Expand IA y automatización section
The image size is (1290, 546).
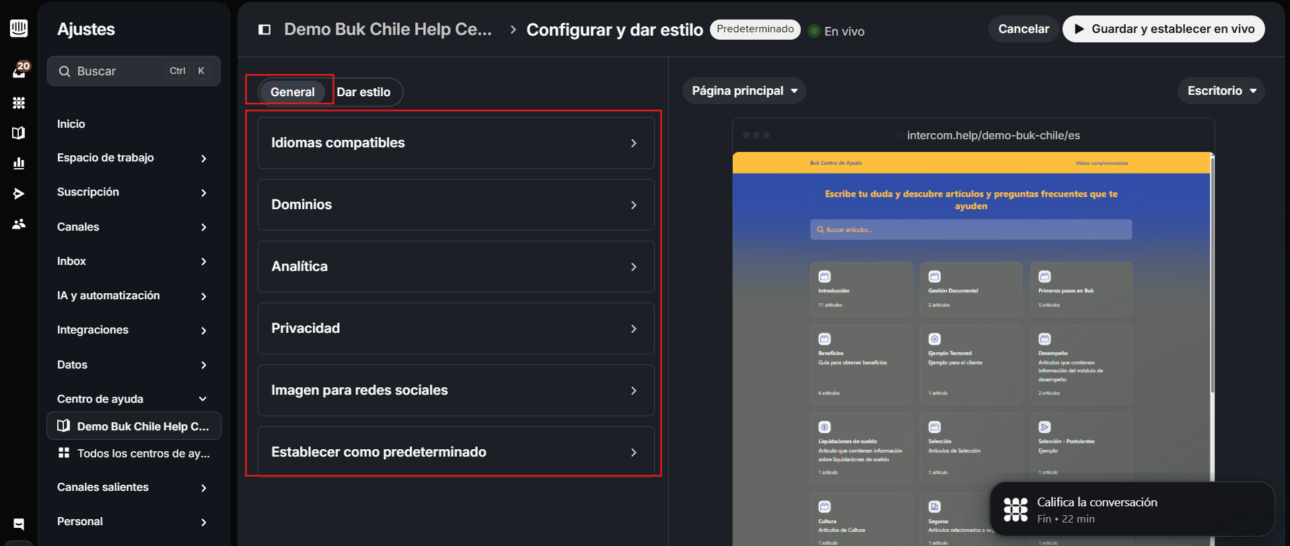[x=133, y=296]
